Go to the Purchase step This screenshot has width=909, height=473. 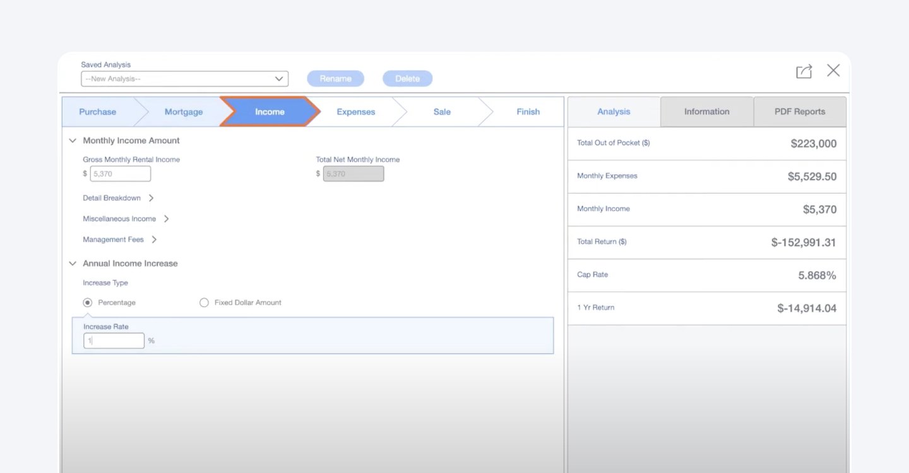pyautogui.click(x=98, y=112)
